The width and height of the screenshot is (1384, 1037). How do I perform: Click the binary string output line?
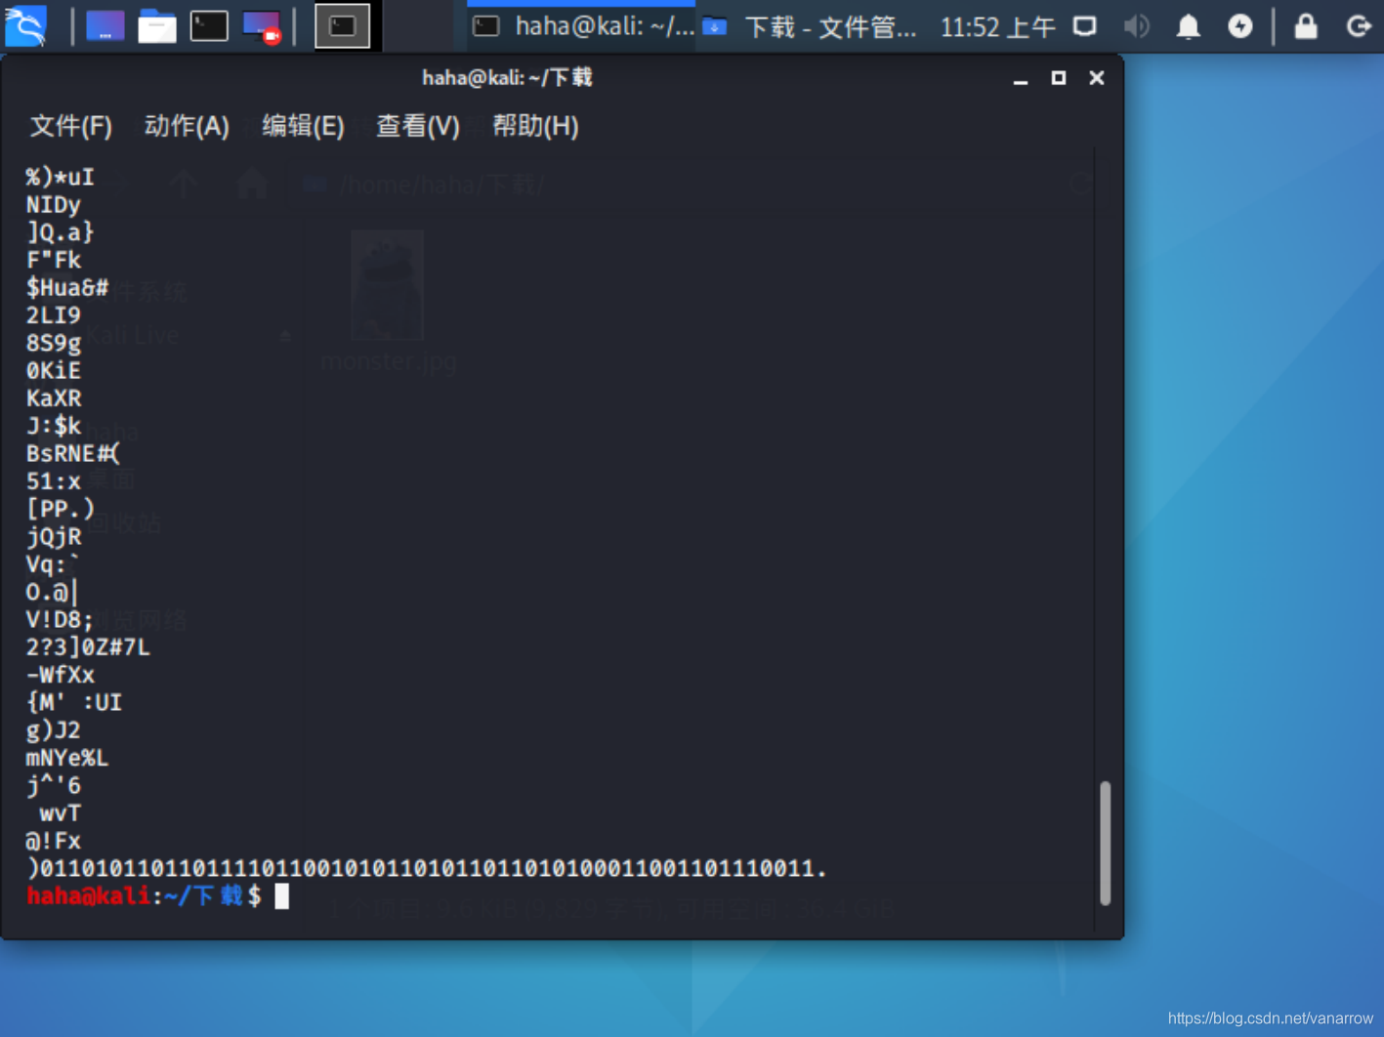pos(427,869)
